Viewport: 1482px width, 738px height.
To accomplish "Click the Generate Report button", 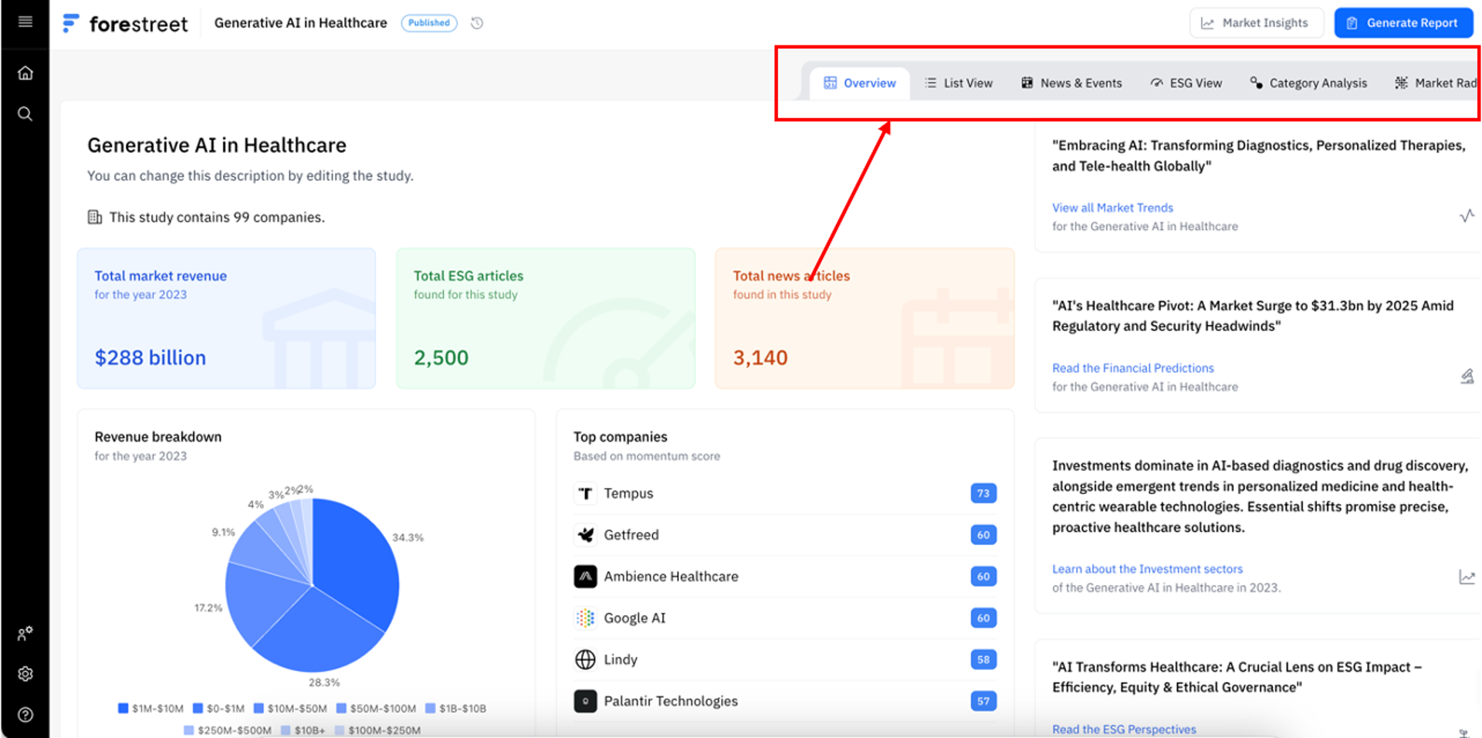I will (1402, 23).
